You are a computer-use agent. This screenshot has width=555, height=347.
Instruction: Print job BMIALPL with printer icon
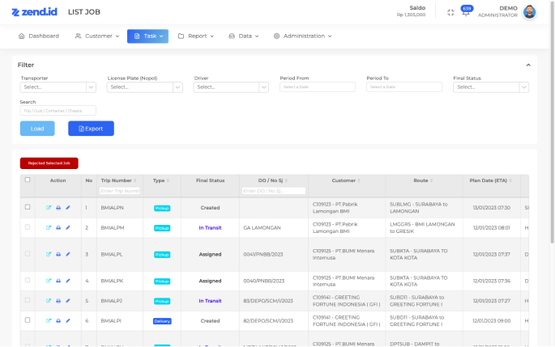[58, 254]
